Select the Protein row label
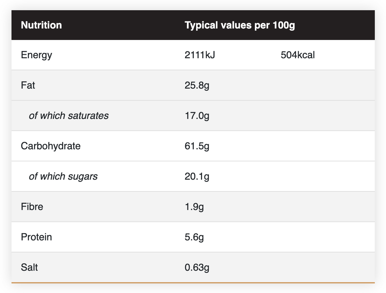This screenshot has width=386, height=293. click(x=36, y=237)
